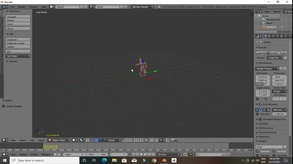Toggle the Overwrite checkbox
The image size is (293, 164).
click(257, 151)
